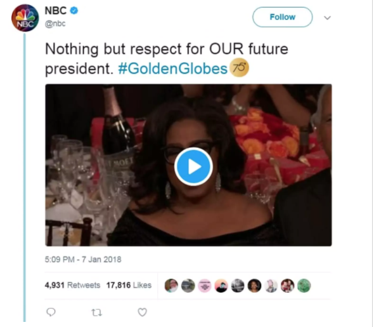The image size is (374, 327).
Task: Click the retweet arrows icon
Action: pos(97,312)
